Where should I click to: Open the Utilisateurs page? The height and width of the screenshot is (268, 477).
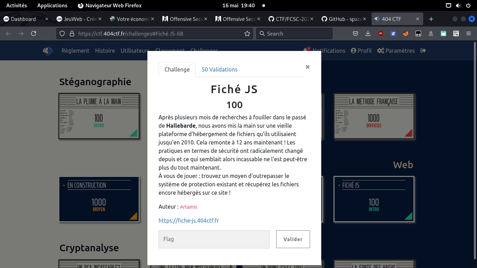tap(135, 51)
